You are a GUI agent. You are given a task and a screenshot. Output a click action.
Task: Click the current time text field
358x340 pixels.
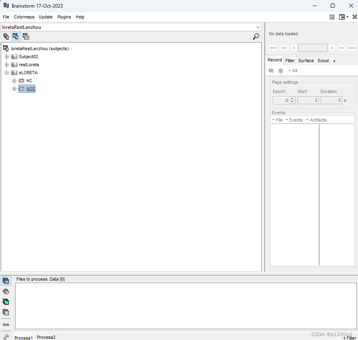(x=313, y=48)
